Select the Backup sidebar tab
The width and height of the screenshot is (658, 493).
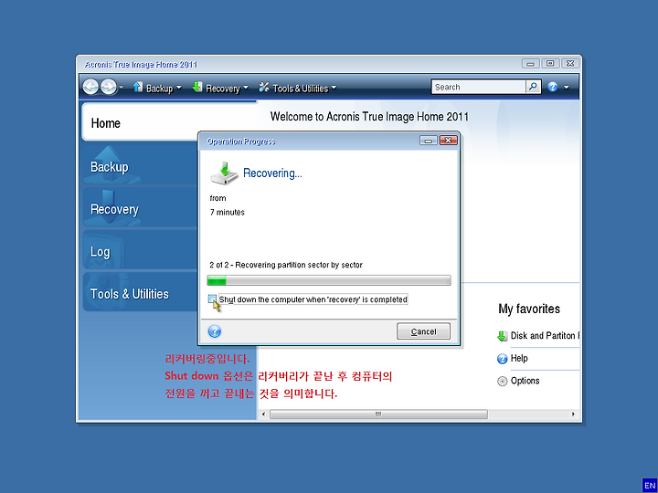(x=140, y=166)
